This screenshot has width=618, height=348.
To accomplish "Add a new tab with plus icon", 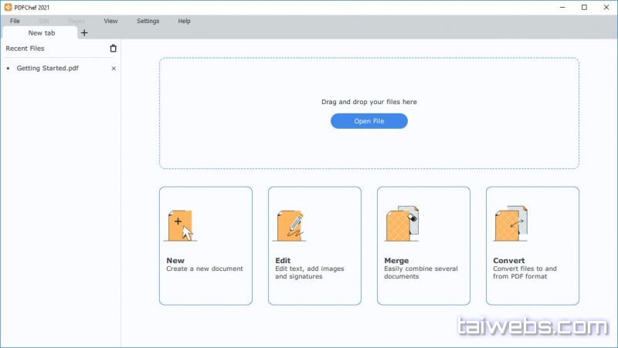I will coord(84,33).
